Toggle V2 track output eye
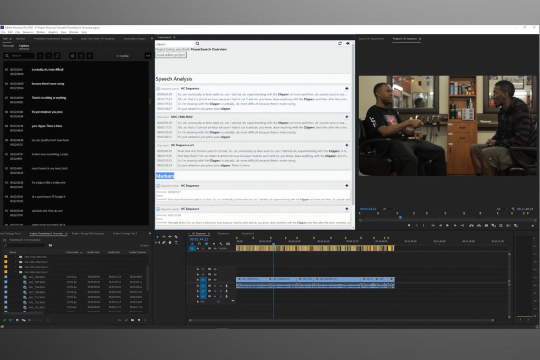This screenshot has width=540, height=360. (x=215, y=274)
